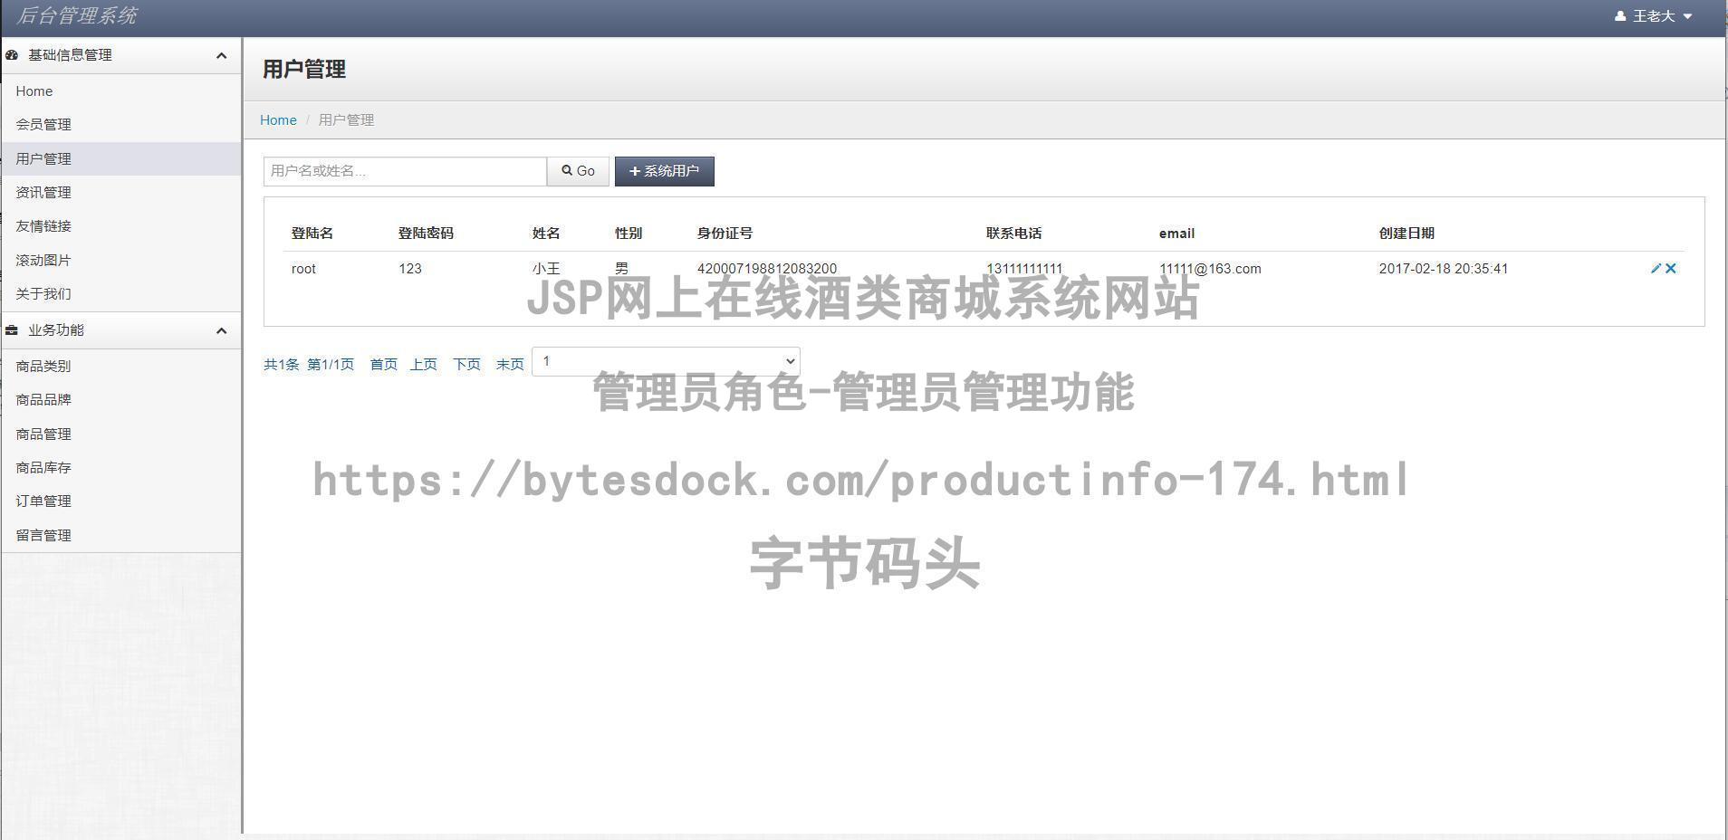This screenshot has height=840, width=1728.
Task: Select phone cell 13111111111
Action: (1024, 269)
